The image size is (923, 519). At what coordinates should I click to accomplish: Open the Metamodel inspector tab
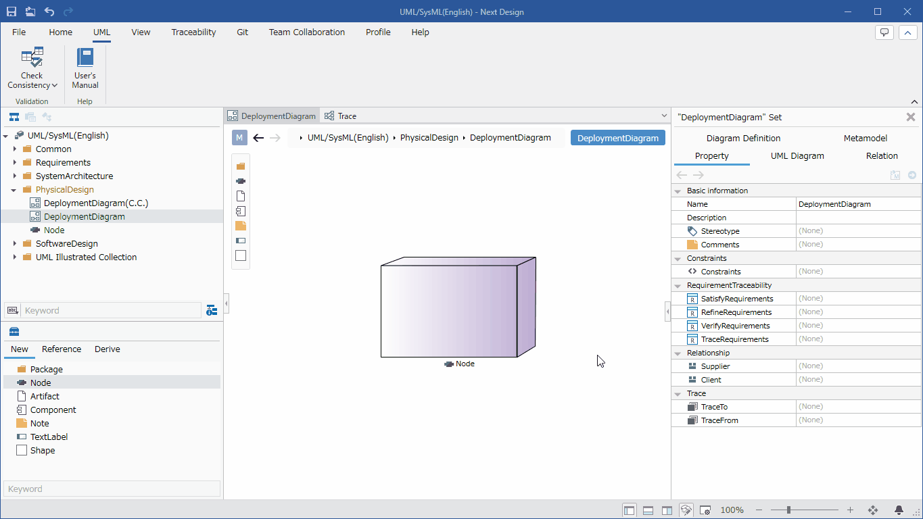coord(865,138)
